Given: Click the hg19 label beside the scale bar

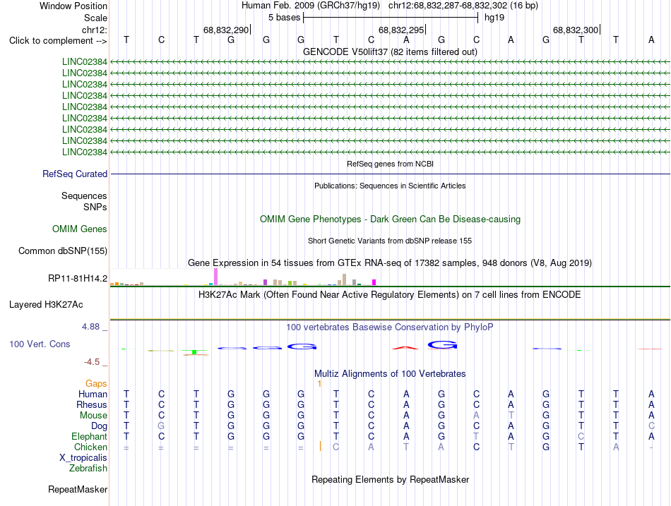Looking at the screenshot, I should coord(494,18).
